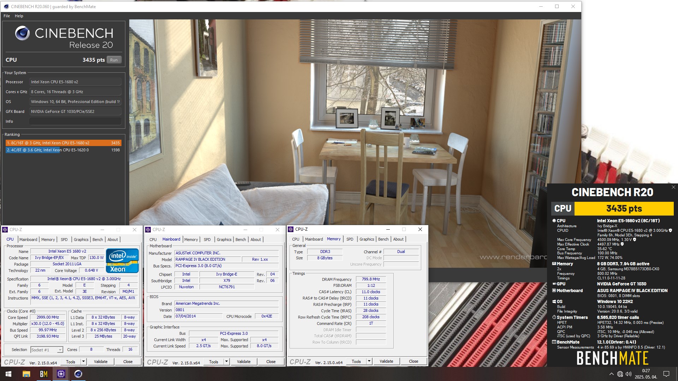Click CPU-Z title icon in Memory window
This screenshot has width=678, height=381.
[291, 229]
